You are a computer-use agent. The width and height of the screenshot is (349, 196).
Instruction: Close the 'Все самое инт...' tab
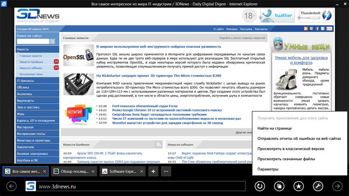click(44, 171)
